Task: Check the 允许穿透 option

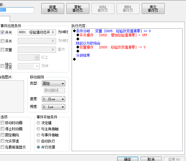Action: (2, 141)
